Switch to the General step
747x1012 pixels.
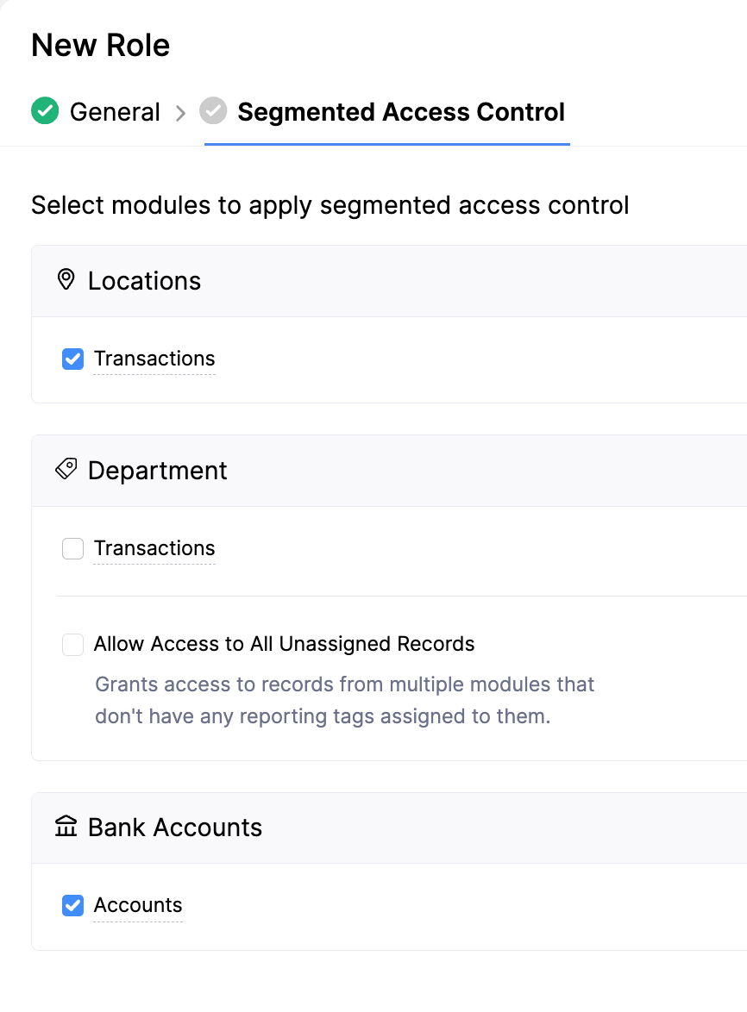115,111
